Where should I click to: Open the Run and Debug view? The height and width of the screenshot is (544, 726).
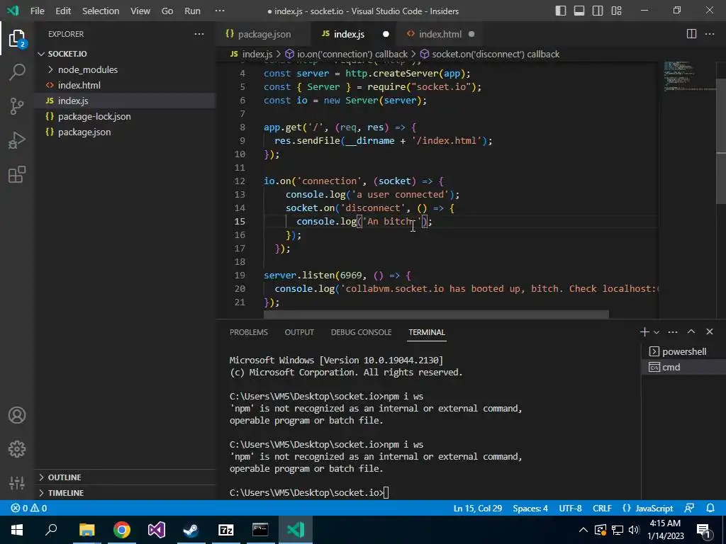(x=17, y=140)
